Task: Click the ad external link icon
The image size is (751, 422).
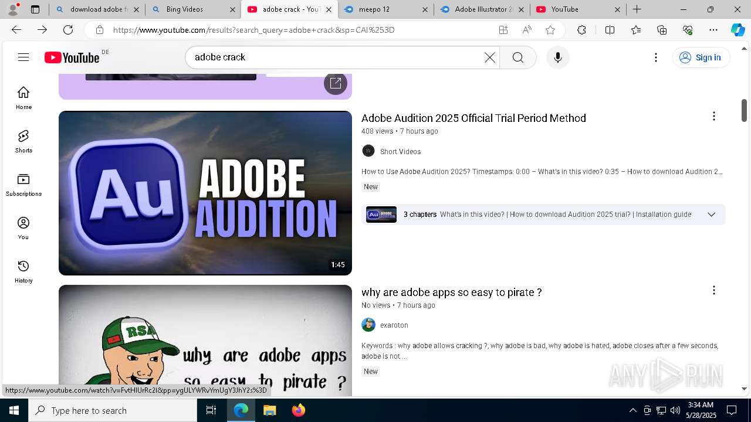Action: (x=336, y=83)
